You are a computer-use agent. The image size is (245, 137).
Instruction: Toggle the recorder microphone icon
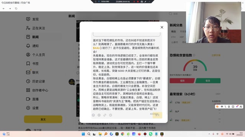99,2
